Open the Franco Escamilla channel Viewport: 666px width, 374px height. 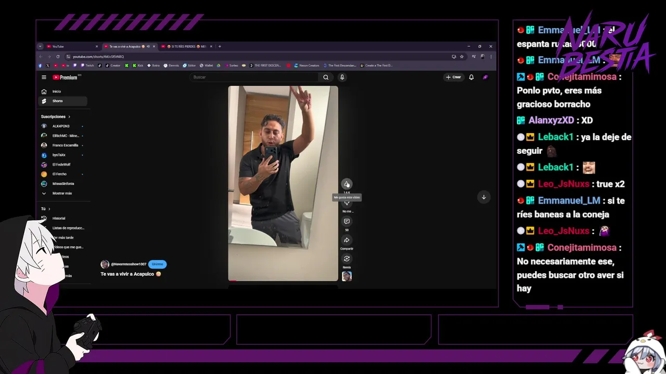click(62, 145)
